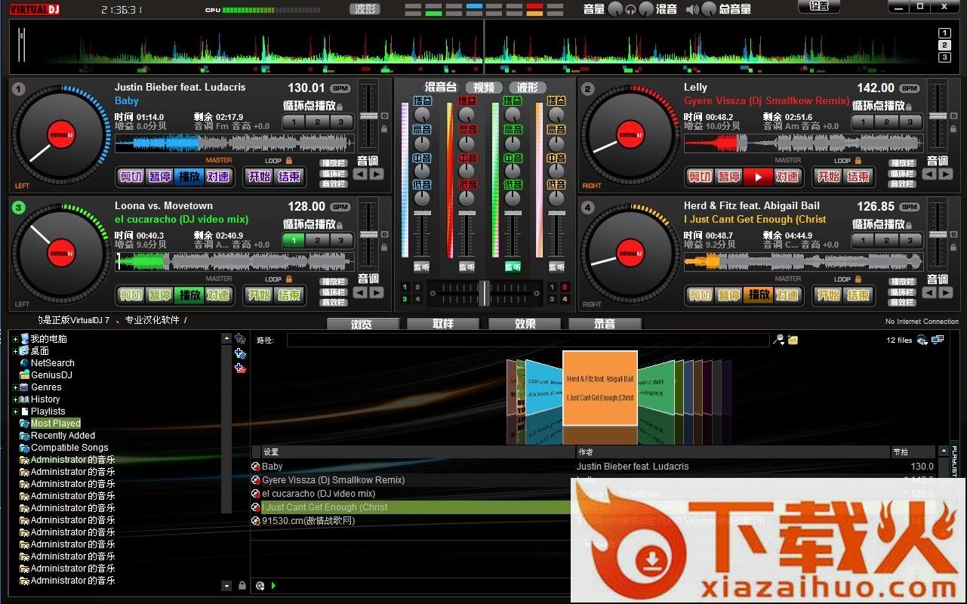Click deck 1 播放栏 panel expander
Viewport: 967px width, 604px height.
[x=334, y=163]
